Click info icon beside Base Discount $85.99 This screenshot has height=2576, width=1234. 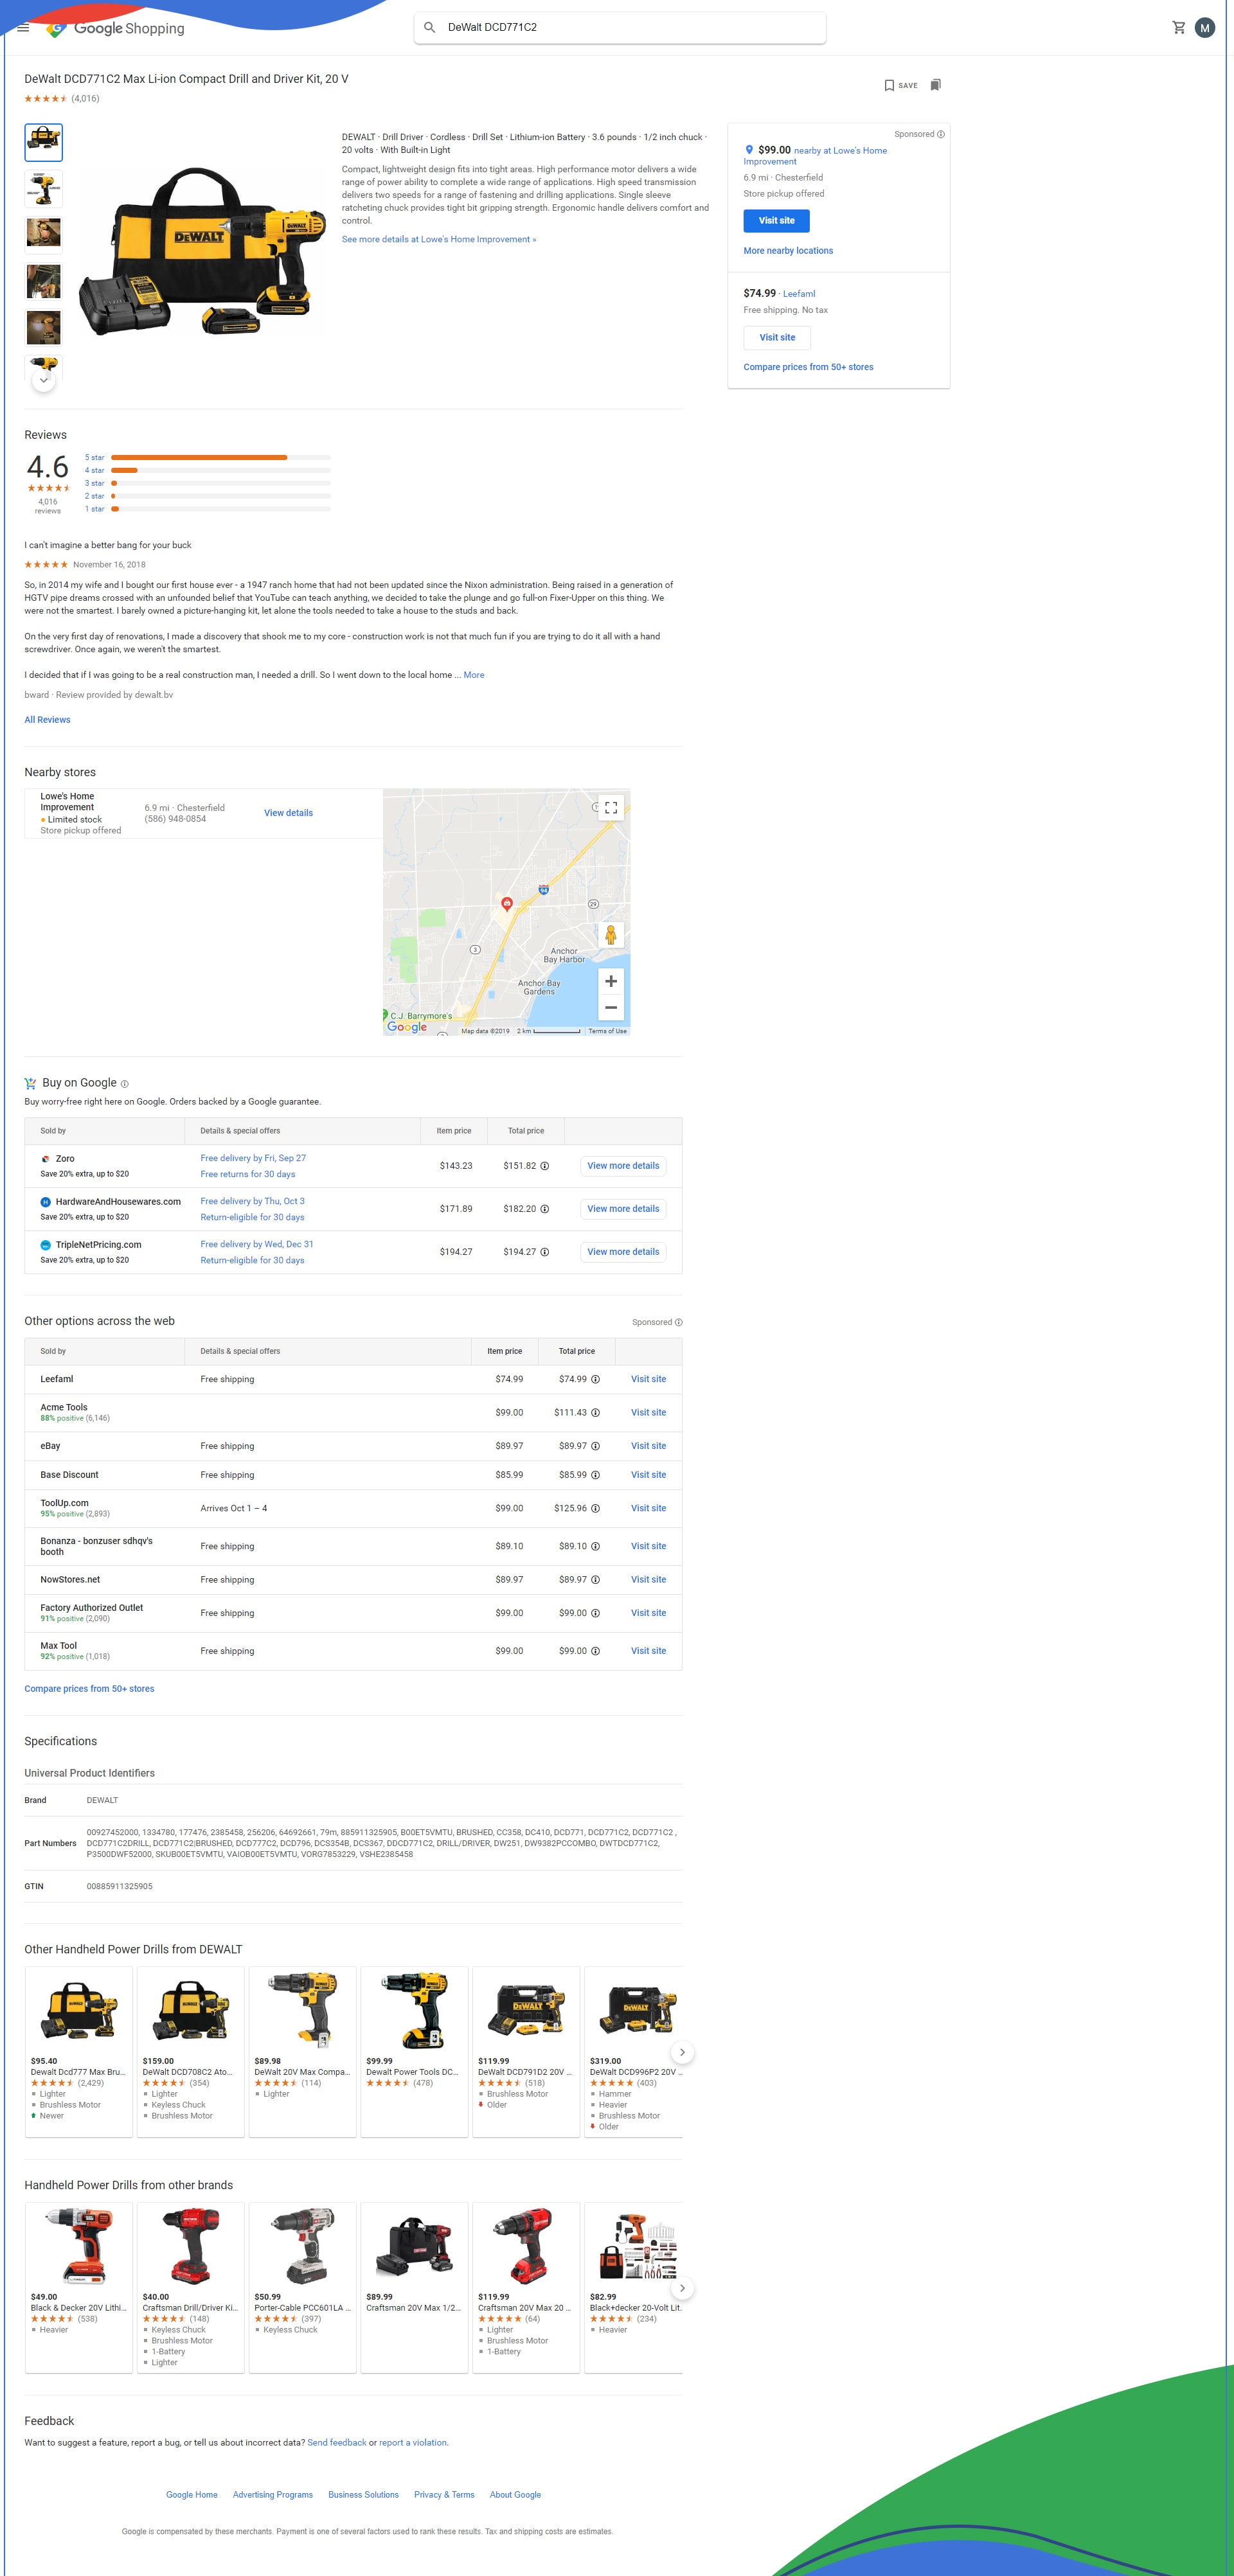(595, 1475)
